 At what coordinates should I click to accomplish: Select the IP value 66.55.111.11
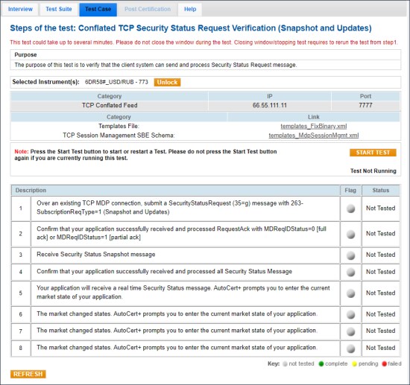pyautogui.click(x=270, y=106)
